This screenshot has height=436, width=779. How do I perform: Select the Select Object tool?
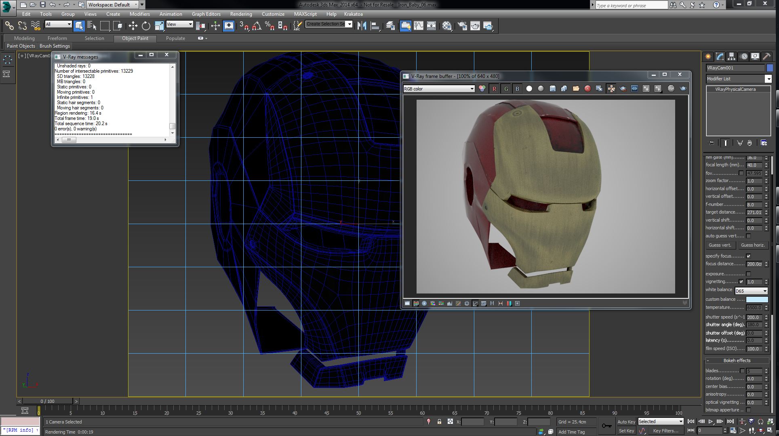[79, 26]
